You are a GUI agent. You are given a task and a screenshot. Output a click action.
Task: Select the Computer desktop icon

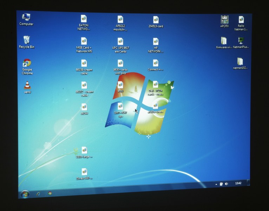coord(26,19)
